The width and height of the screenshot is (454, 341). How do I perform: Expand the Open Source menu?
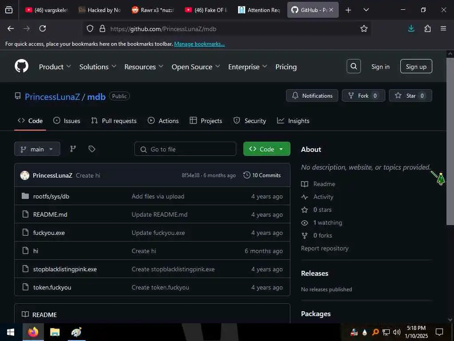coord(196,67)
